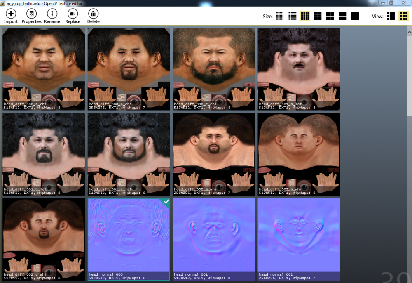Image resolution: width=412 pixels, height=283 pixels.
Task: Toggle the grid View mode on
Action: pyautogui.click(x=403, y=16)
